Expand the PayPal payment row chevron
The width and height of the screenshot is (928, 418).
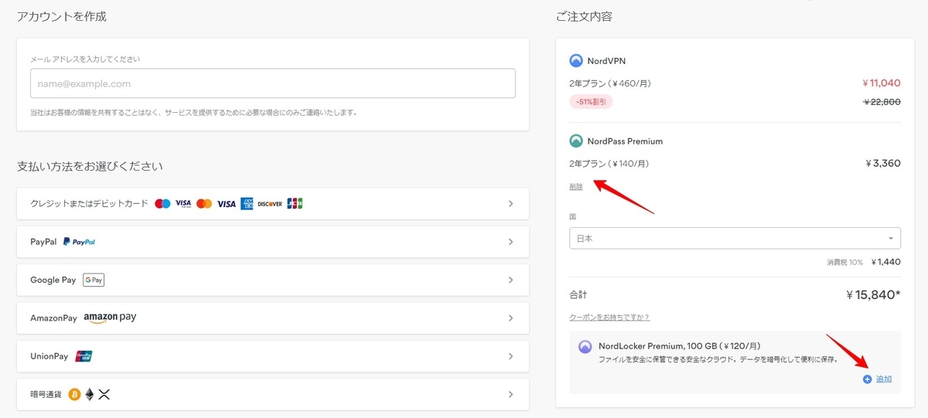(x=510, y=242)
